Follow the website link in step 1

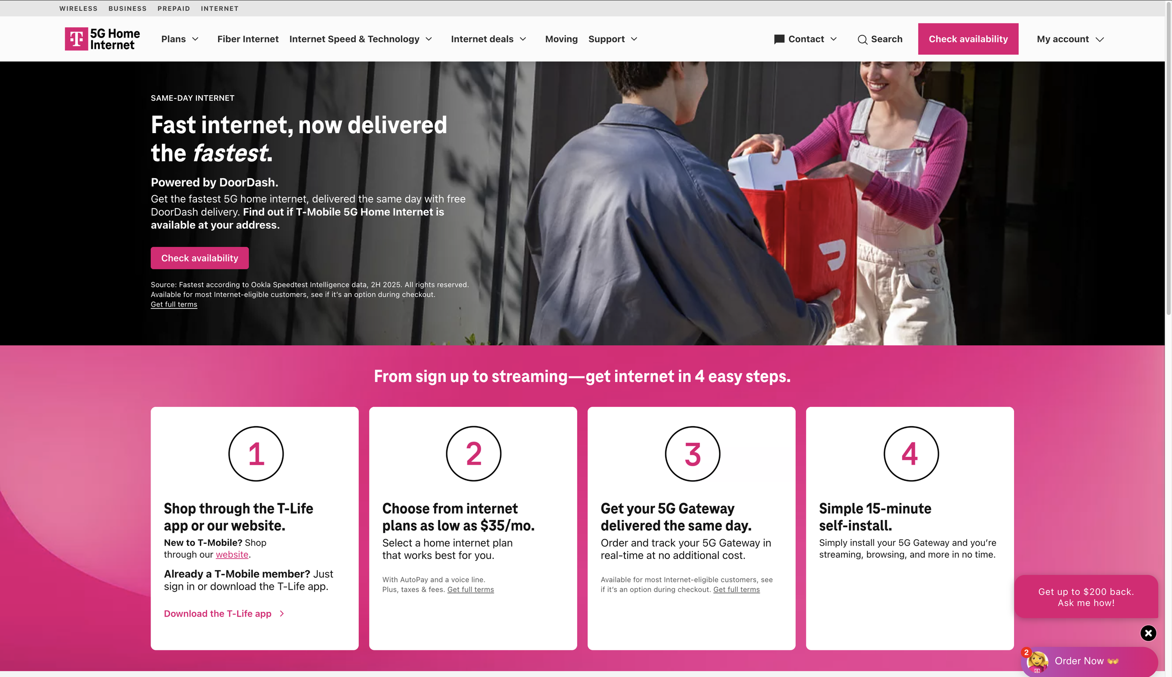click(x=232, y=555)
